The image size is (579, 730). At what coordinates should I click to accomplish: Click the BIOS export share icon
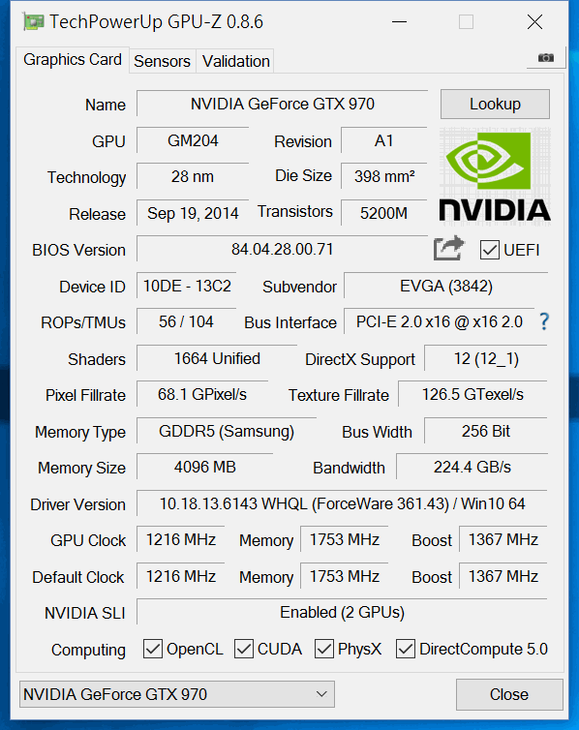448,249
